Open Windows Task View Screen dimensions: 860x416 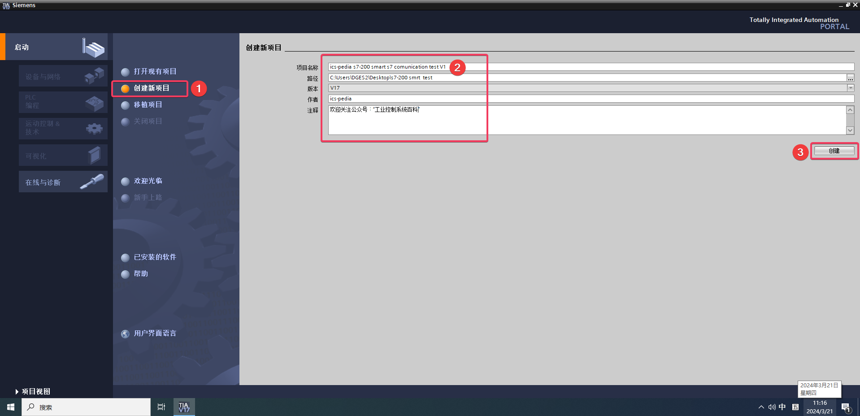coord(161,407)
